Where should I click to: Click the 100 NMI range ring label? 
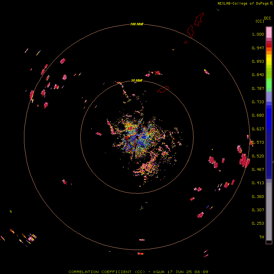point(137,24)
